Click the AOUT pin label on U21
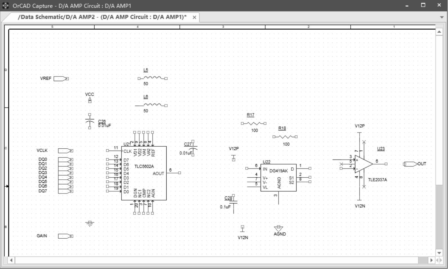Screen dimensions: 448x269 point(159,173)
